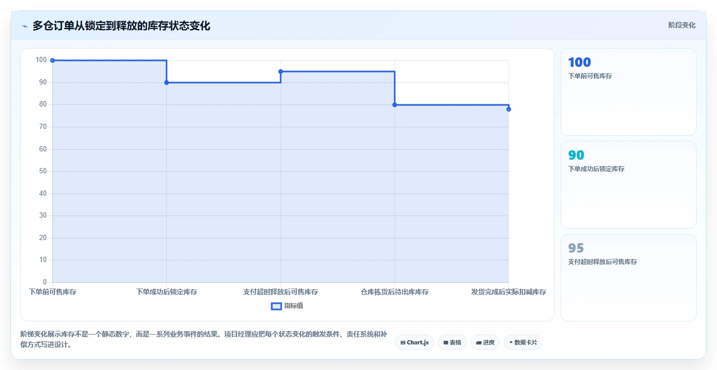The height and width of the screenshot is (370, 717).
Task: Click the 下单前可售库存 x-axis label
Action: (x=53, y=292)
